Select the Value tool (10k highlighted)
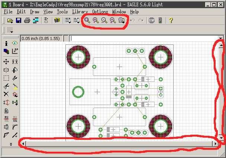 tap(15, 119)
